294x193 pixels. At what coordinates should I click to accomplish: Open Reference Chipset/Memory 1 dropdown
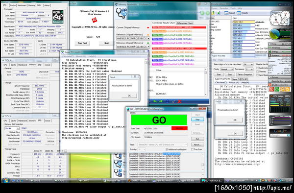click(x=133, y=38)
